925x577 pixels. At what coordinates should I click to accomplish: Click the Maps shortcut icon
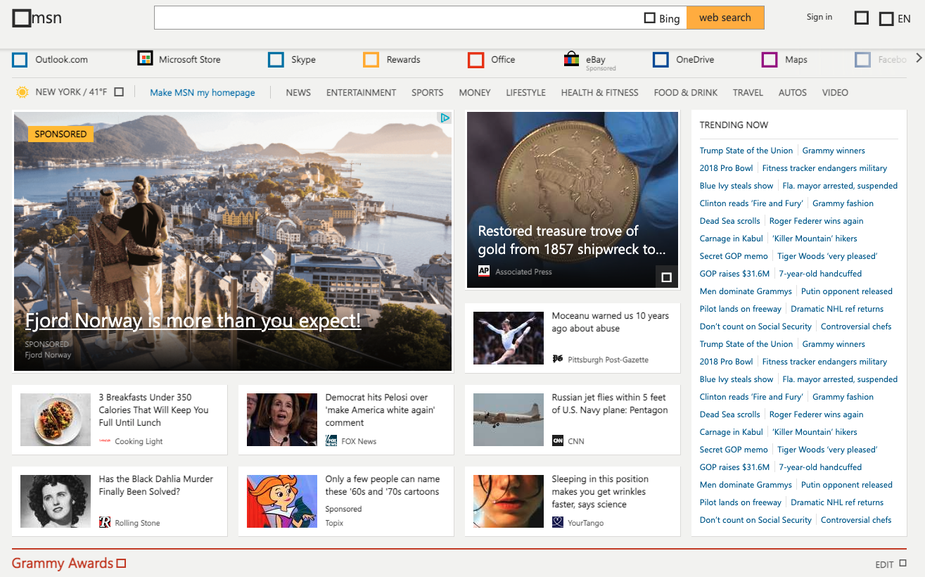[x=770, y=60]
